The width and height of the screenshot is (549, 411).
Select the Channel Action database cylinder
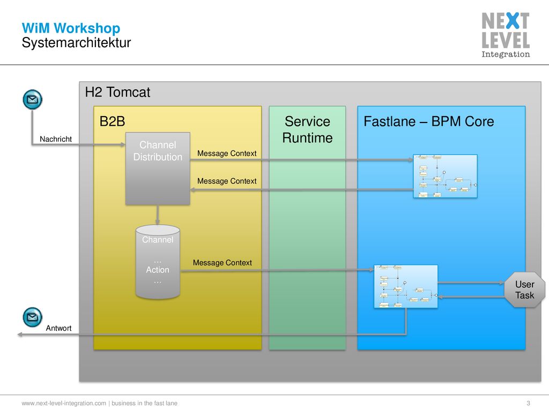click(158, 262)
